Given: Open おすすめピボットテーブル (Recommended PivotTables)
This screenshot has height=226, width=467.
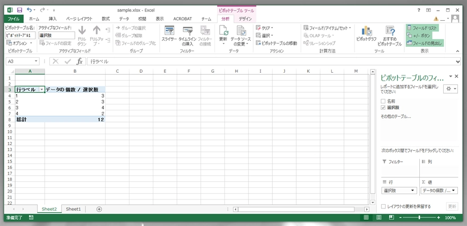Looking at the screenshot, I should point(390,36).
